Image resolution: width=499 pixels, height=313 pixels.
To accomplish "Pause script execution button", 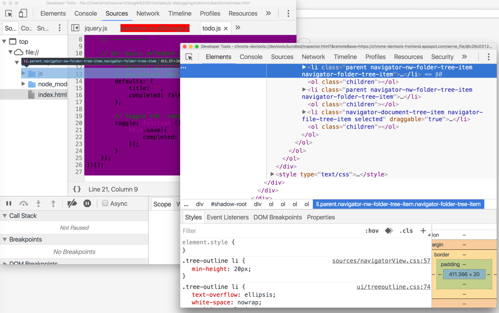I will click(x=9, y=203).
